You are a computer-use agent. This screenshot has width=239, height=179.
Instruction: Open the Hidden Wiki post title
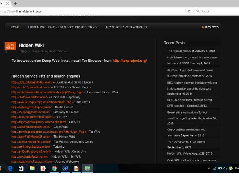pos(31,45)
